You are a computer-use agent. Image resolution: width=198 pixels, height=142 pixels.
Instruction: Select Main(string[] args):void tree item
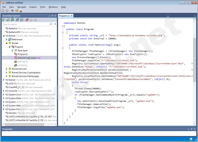pyautogui.click(x=29, y=58)
